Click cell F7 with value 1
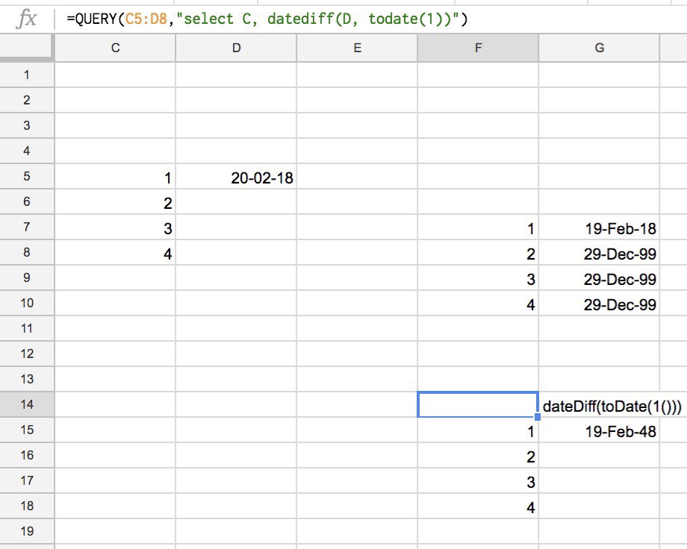687x549 pixels. pos(478,228)
